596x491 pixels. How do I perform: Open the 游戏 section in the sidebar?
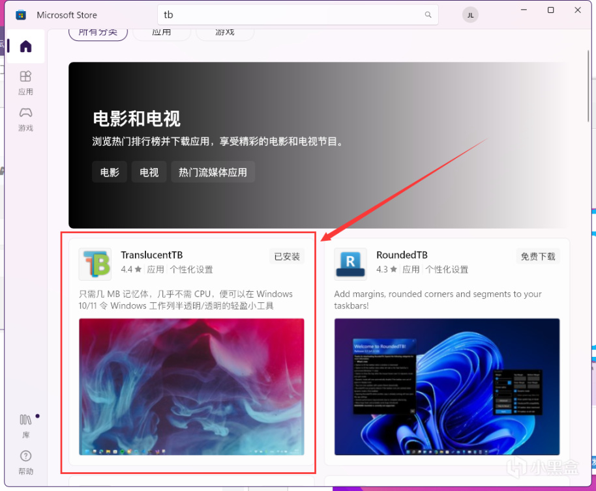coord(26,120)
